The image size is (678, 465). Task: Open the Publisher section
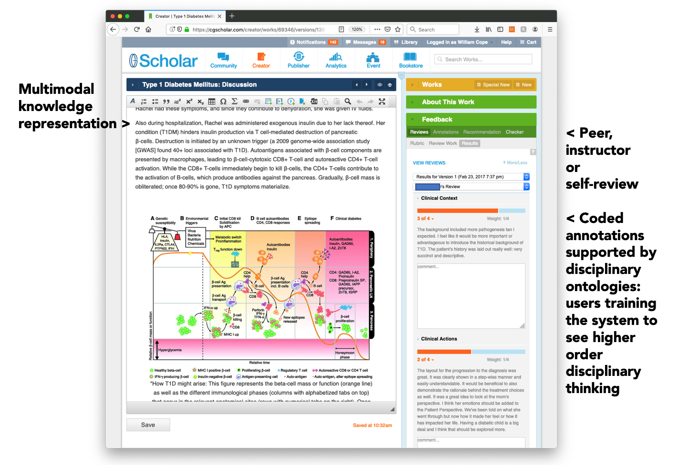pyautogui.click(x=298, y=61)
